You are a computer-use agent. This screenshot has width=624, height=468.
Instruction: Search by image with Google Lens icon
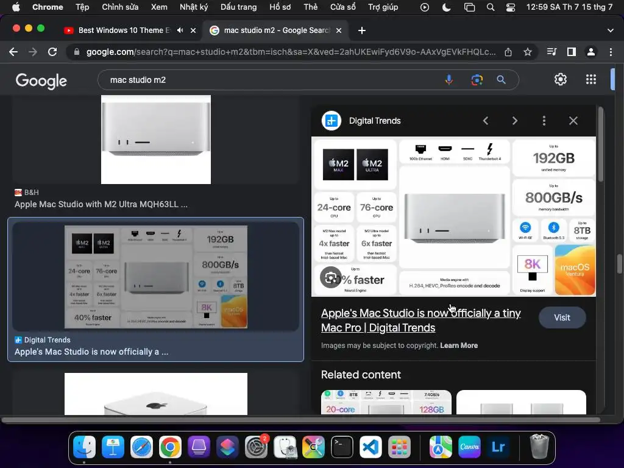coord(477,80)
